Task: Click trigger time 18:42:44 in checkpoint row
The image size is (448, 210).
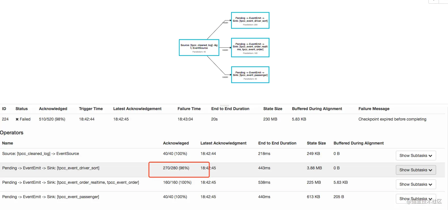Action: tap(87, 119)
